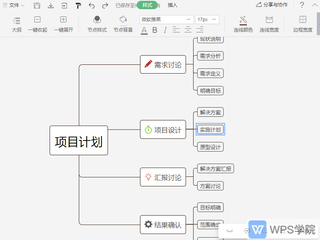The width and height of the screenshot is (320, 240).
Task: Select the 现状说明 subnode
Action: 210,39
